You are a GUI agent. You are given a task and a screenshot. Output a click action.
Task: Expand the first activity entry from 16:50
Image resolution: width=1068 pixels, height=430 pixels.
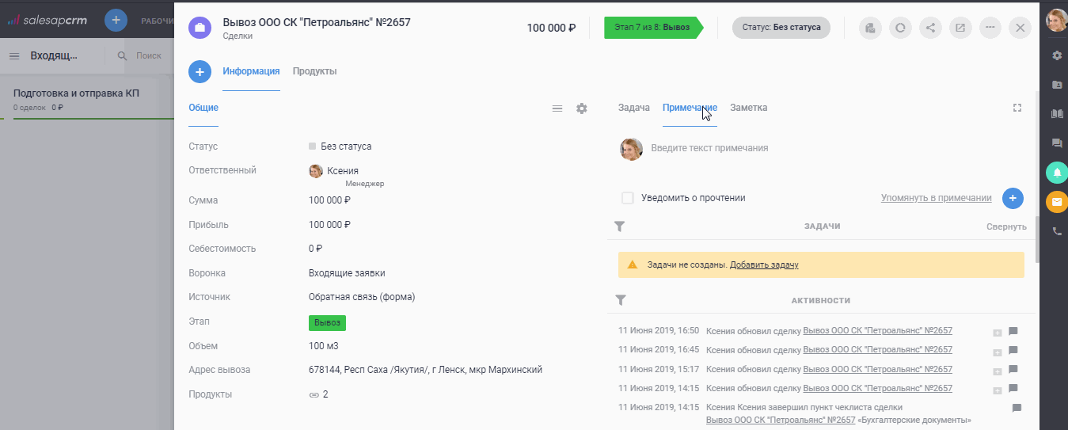coord(998,332)
